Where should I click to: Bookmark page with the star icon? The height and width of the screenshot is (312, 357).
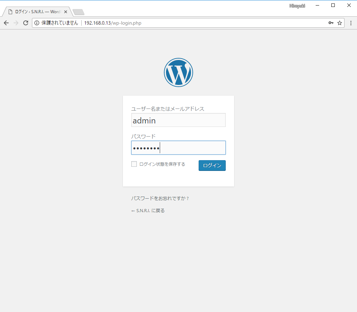(340, 23)
